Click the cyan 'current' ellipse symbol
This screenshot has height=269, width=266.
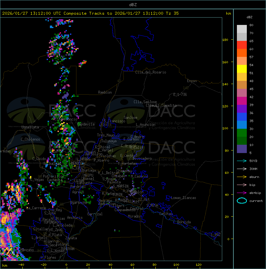point(242,201)
